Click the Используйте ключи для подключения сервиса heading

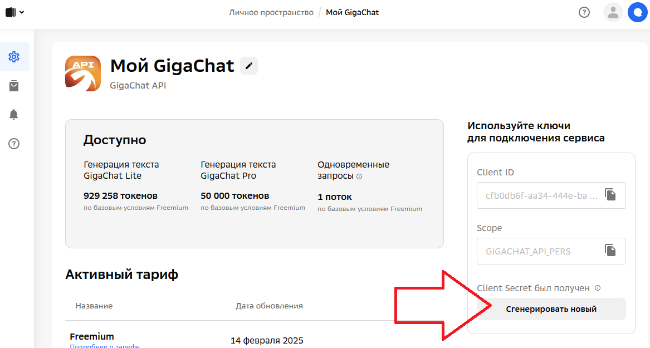[x=536, y=132]
